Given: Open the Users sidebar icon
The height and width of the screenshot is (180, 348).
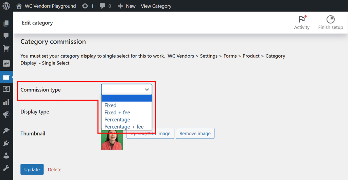Looking at the screenshot, I should click(6, 156).
